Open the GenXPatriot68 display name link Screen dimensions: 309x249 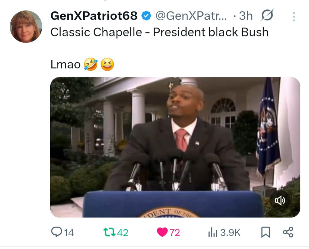[94, 16]
